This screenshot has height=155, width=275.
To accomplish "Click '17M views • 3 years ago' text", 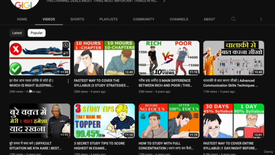I will tap(219, 92).
